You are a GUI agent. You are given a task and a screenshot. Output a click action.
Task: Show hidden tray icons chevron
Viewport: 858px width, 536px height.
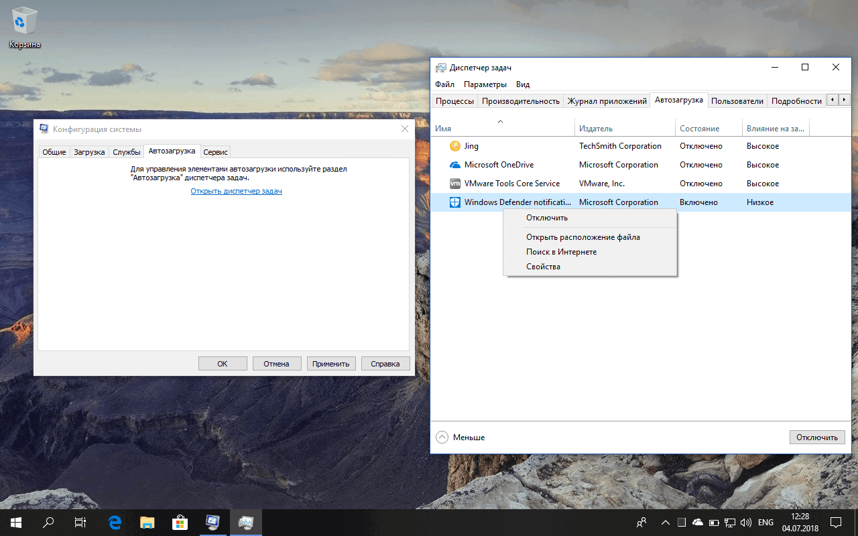tap(665, 523)
